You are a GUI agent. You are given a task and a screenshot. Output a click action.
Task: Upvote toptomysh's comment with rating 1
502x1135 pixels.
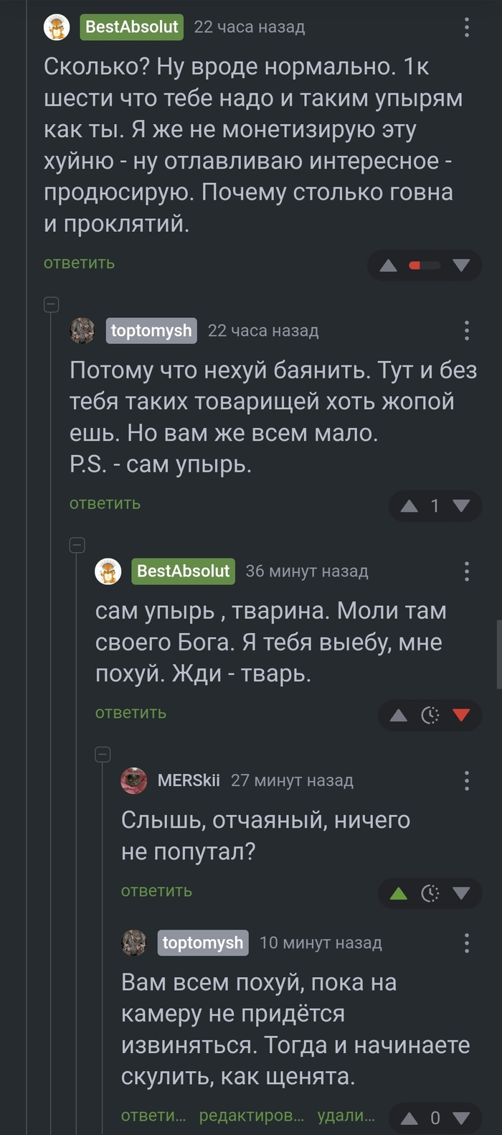click(x=409, y=505)
